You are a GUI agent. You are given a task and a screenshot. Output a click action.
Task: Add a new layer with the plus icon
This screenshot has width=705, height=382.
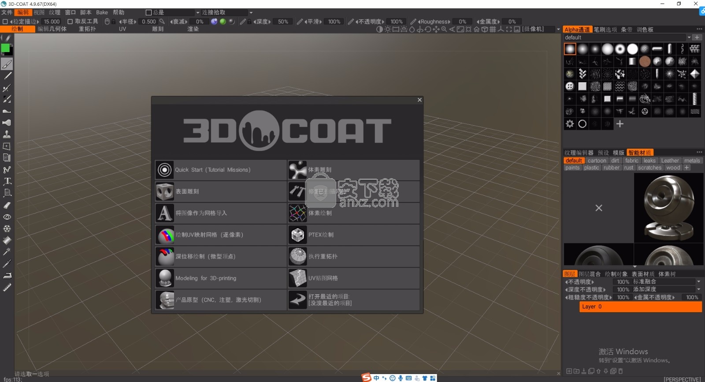(x=569, y=371)
